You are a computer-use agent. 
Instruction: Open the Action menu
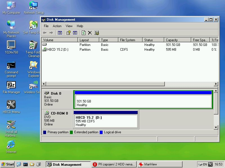(57, 26)
